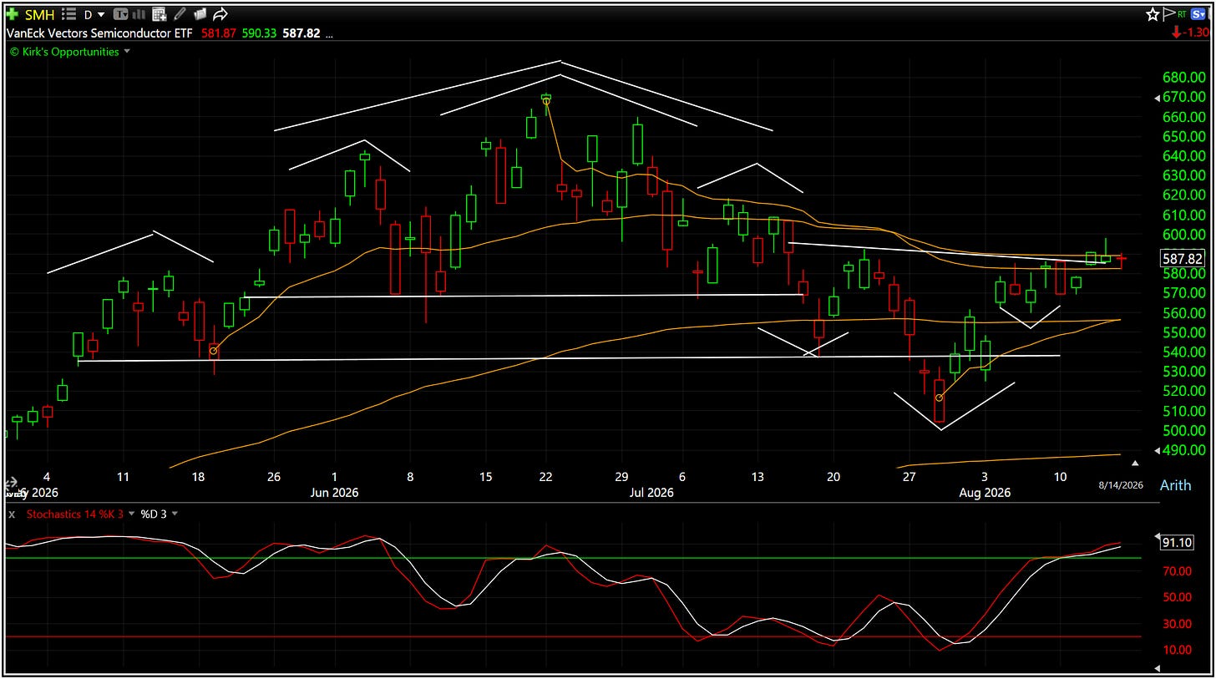Screen dimensions: 1216x679
Task: Click the add indicator grid-plus icon
Action: pyautogui.click(x=160, y=14)
